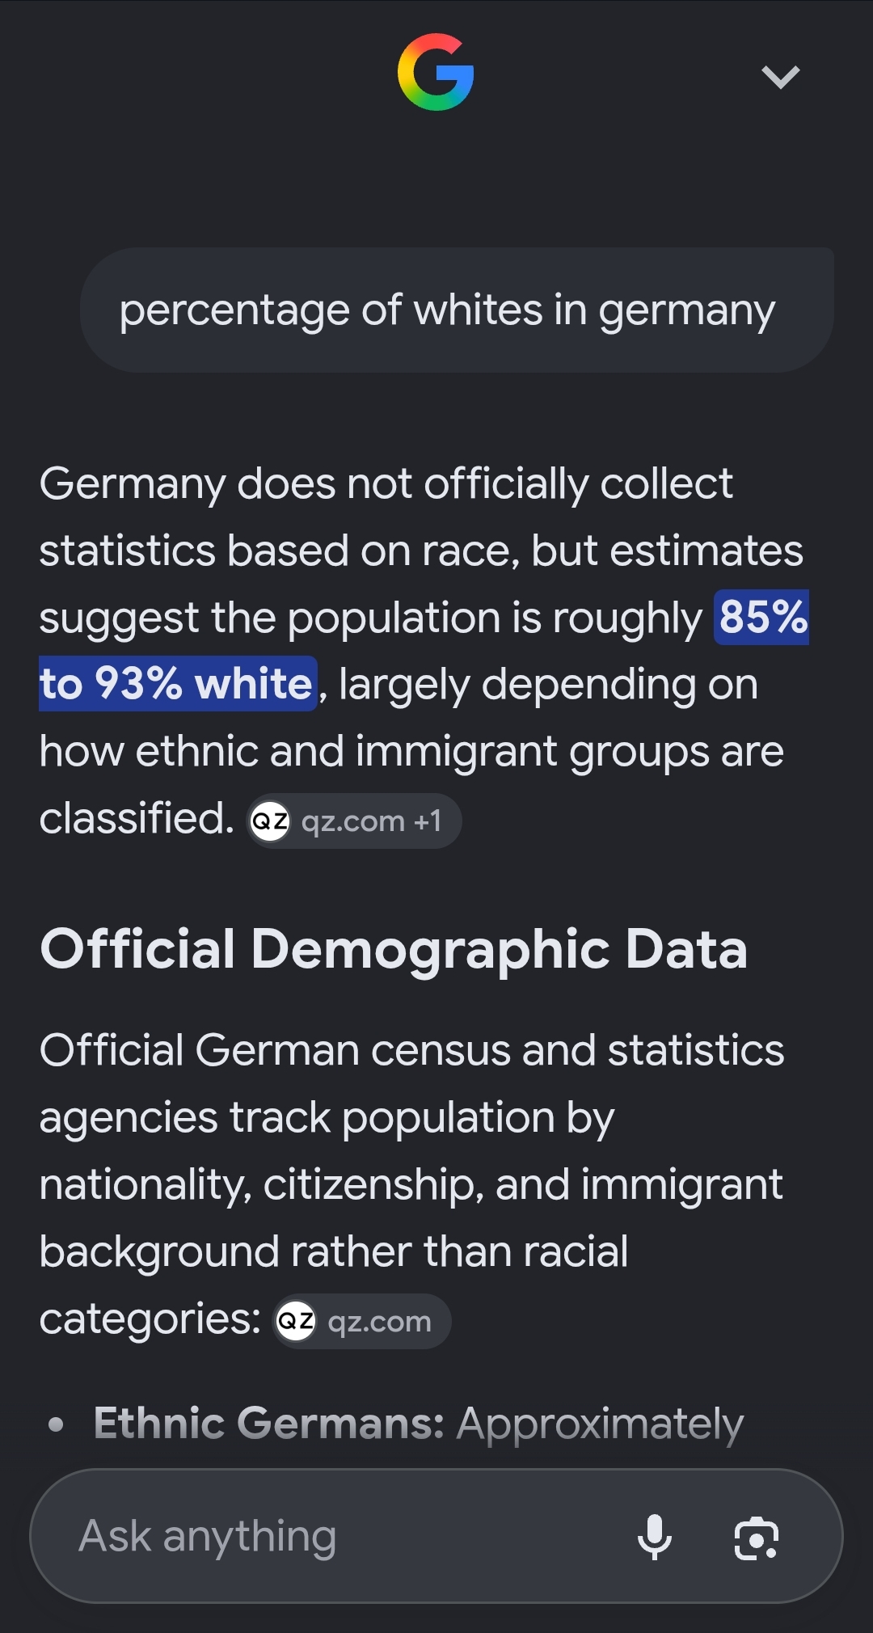Tap the QZ logo in first citation
The width and height of the screenshot is (873, 1633).
[270, 821]
